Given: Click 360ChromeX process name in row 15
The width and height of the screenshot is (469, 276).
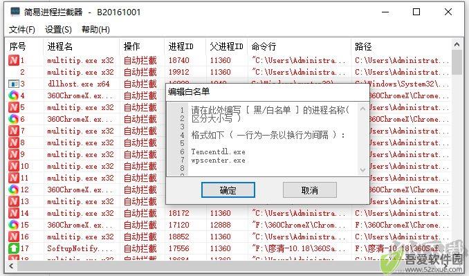Looking at the screenshot, I should click(80, 225).
